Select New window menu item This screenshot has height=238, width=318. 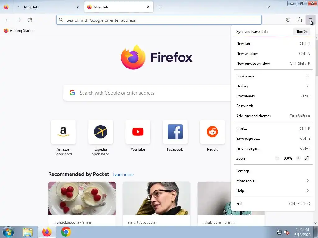click(273, 54)
